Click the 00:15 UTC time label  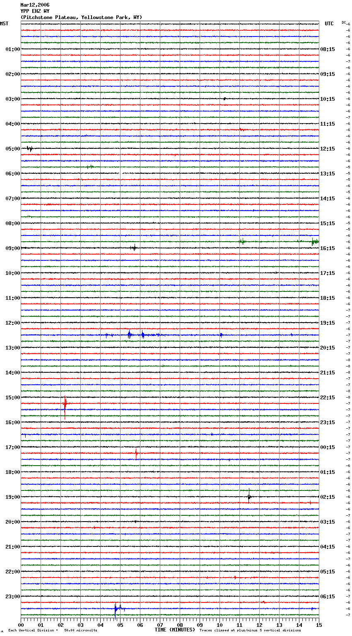[x=328, y=447]
